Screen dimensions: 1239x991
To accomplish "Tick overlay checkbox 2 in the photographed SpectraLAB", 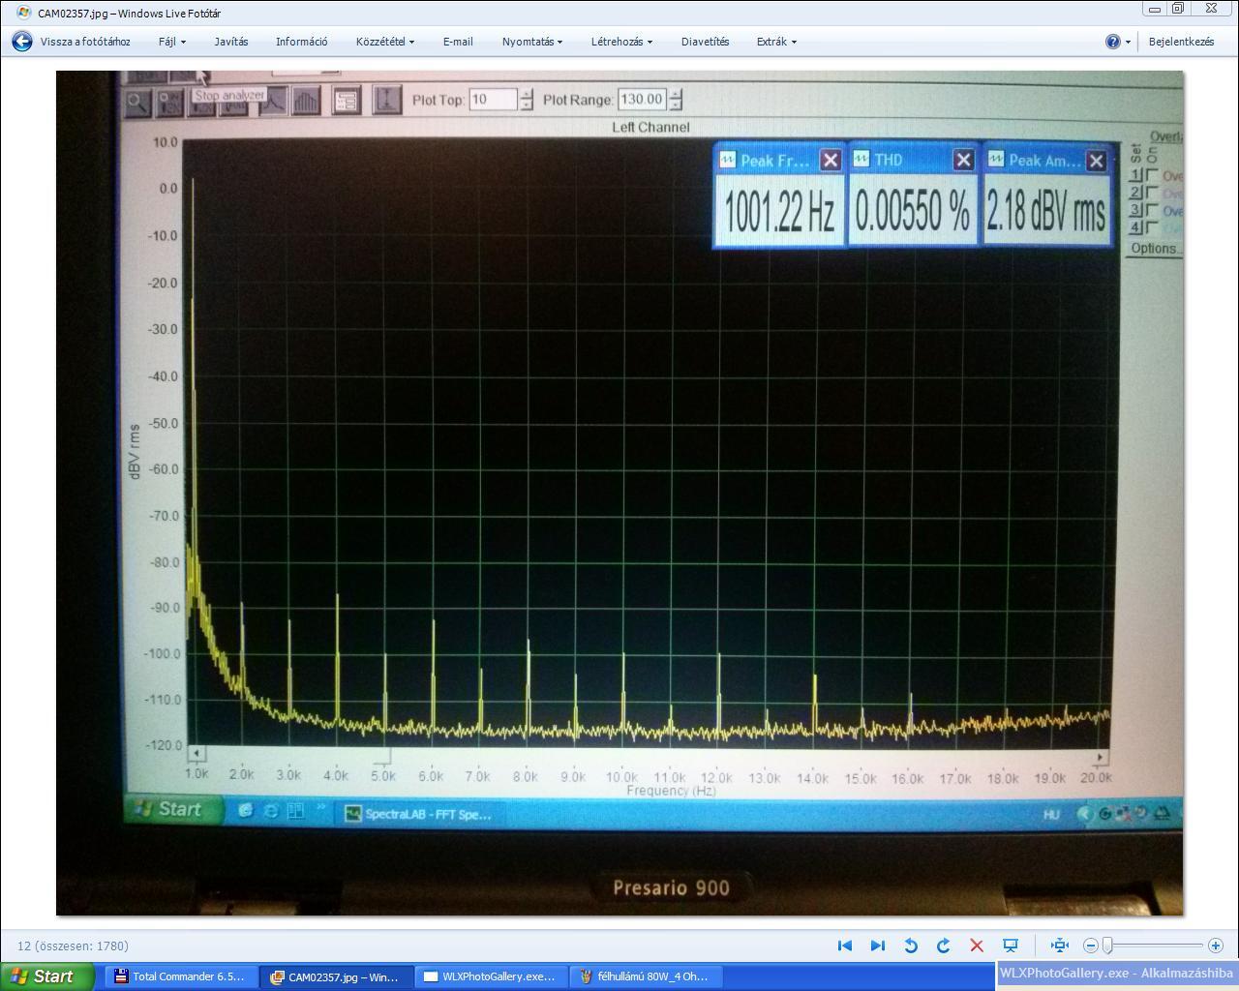I will (1152, 194).
